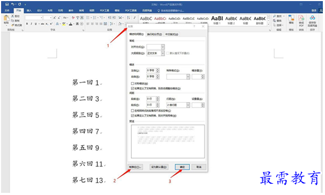Click the Tell me what you want search box
The image size is (325, 195).
coord(171,10)
